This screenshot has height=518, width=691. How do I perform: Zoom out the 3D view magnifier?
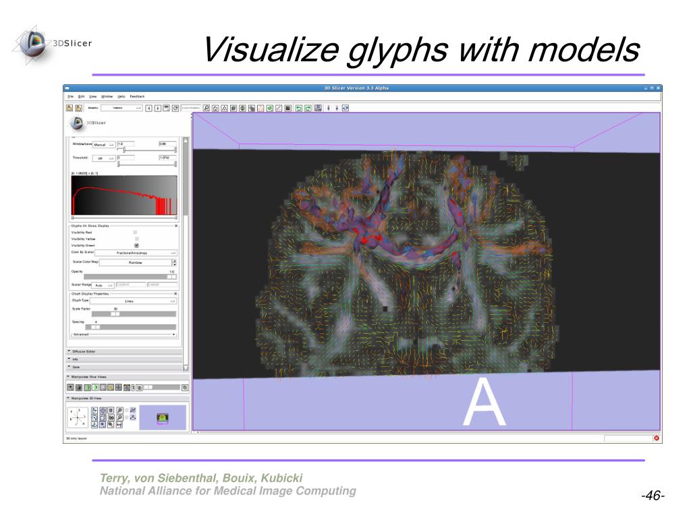click(120, 418)
